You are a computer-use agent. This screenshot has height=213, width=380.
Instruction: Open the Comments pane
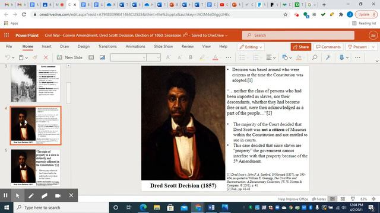tap(328, 47)
